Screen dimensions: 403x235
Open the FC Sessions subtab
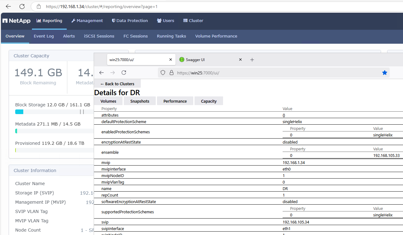tap(136, 36)
